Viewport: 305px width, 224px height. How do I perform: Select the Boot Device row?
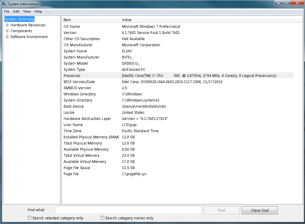pyautogui.click(x=179, y=106)
